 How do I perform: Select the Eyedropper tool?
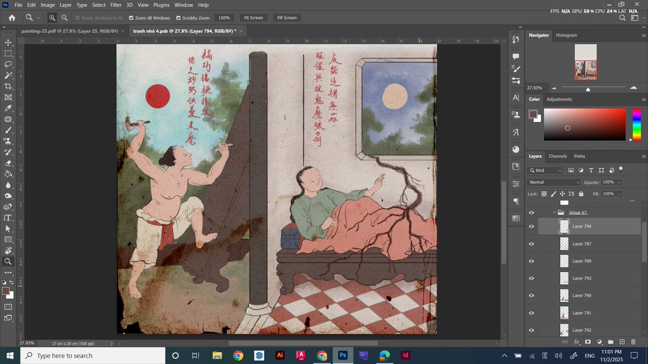click(x=8, y=108)
